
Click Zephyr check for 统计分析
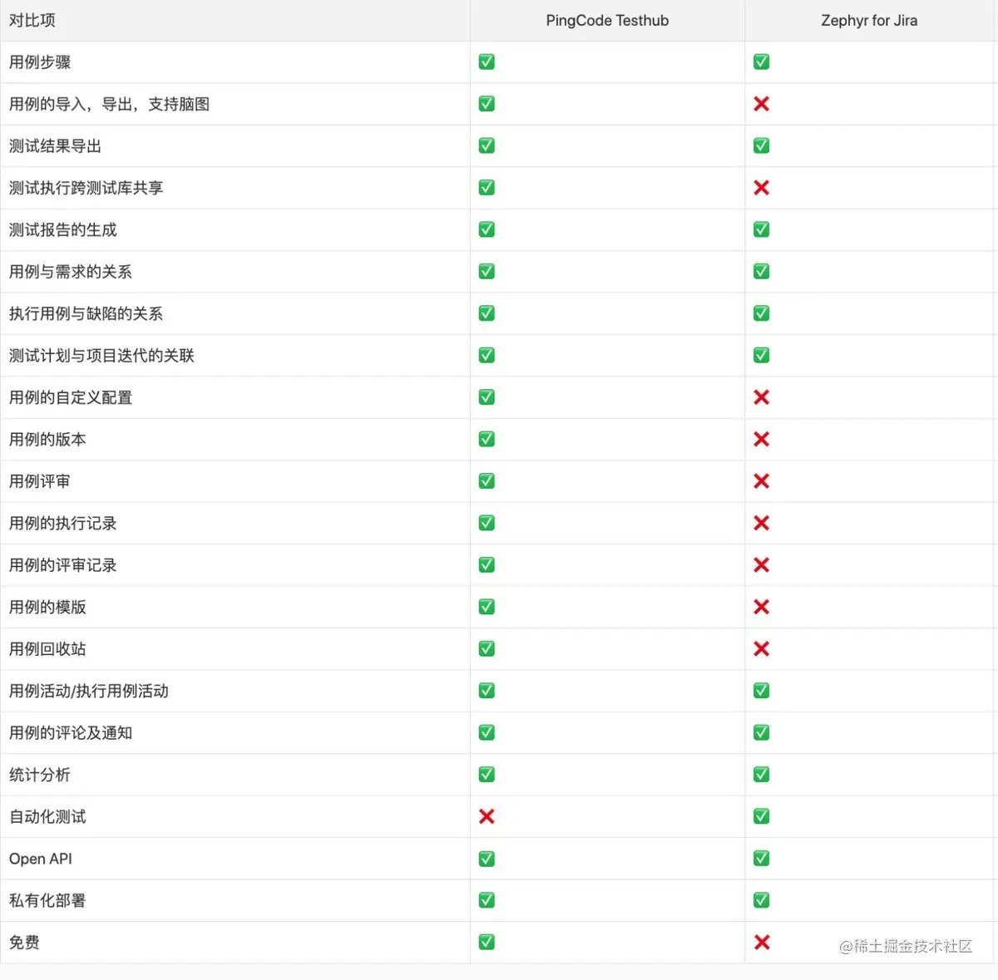pyautogui.click(x=761, y=775)
